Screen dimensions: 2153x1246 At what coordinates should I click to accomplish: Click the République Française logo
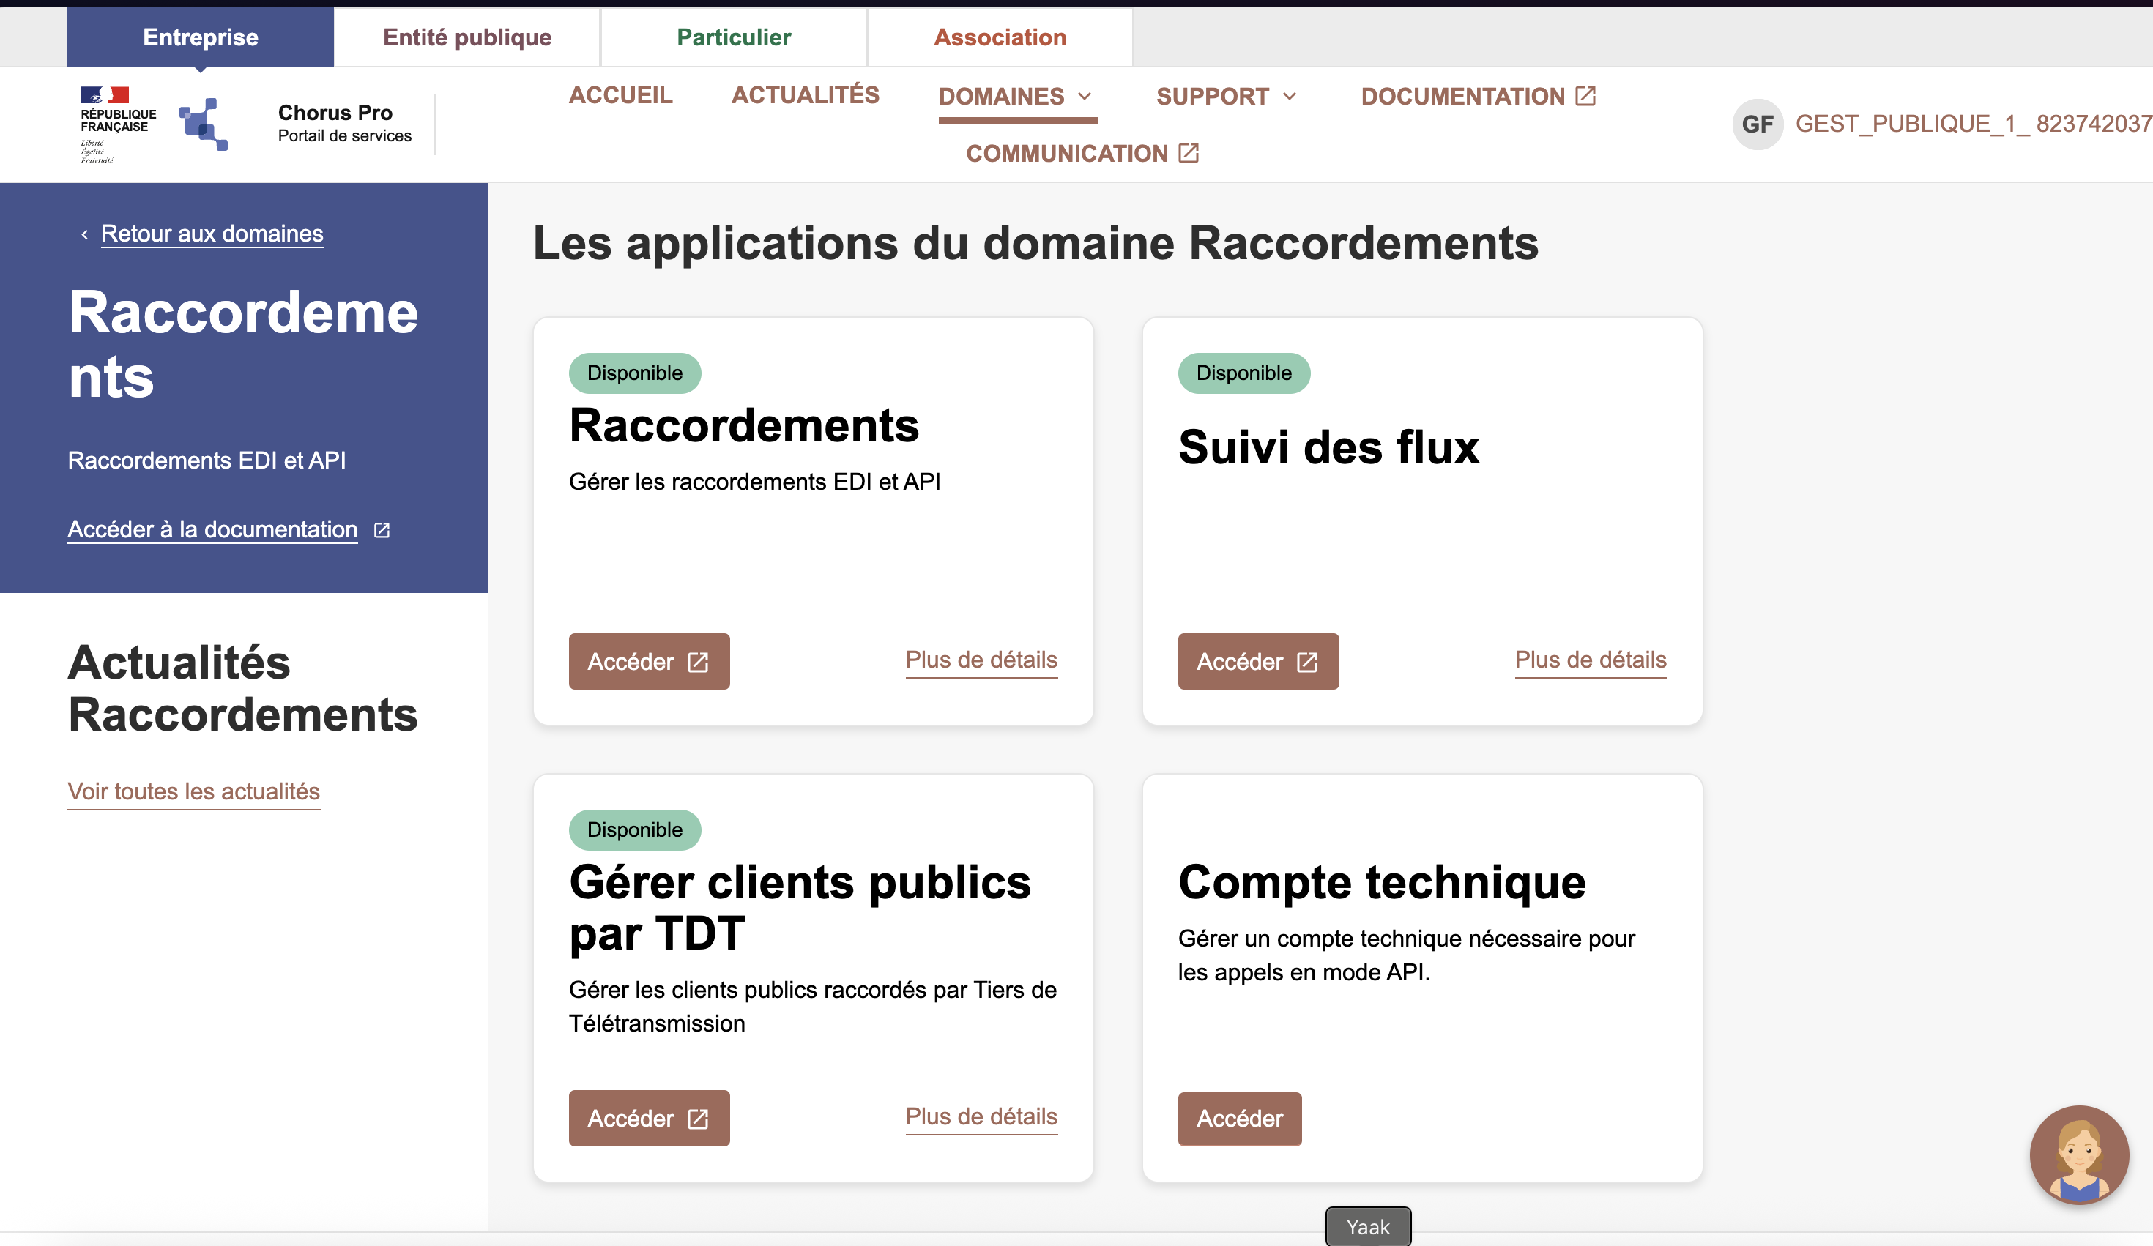[x=117, y=124]
